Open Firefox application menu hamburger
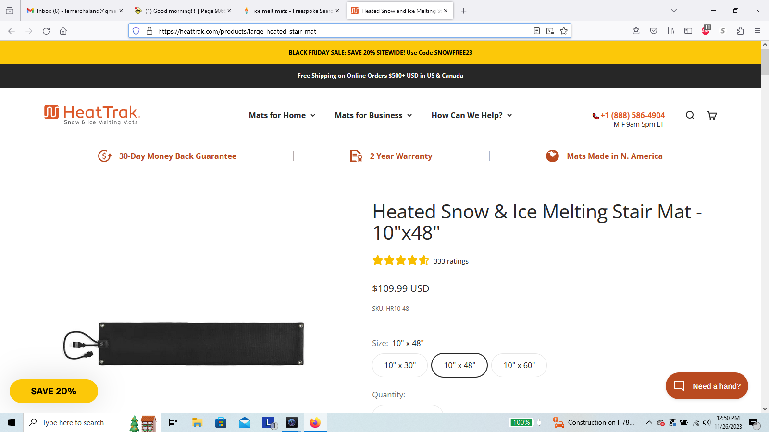 [x=757, y=31]
